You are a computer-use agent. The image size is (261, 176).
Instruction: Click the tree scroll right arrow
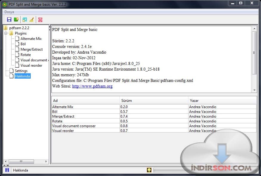[x=46, y=161]
